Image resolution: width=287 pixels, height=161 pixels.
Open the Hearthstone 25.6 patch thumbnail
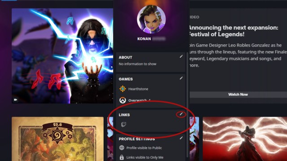(x=58, y=139)
